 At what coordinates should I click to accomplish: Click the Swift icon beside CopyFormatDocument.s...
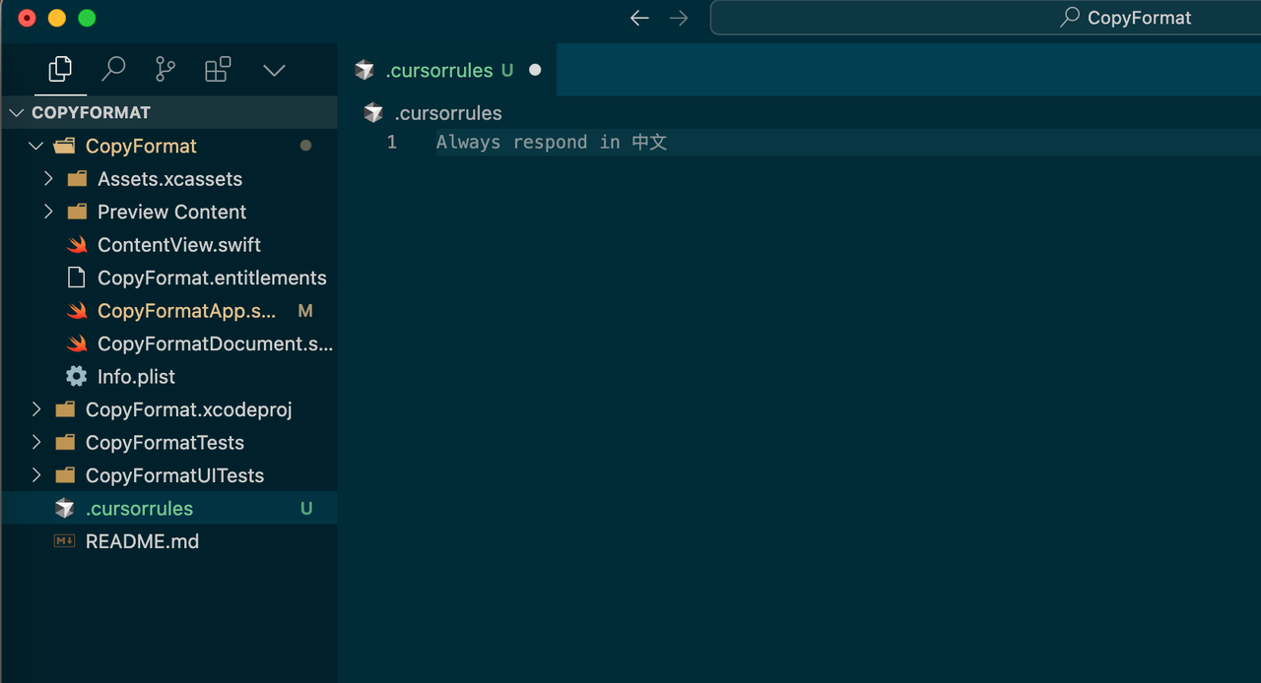[x=77, y=343]
